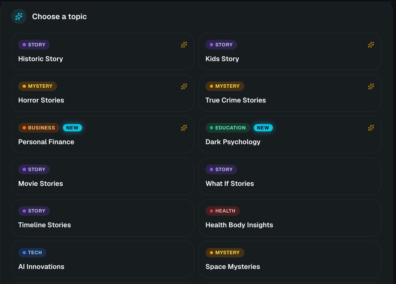Select the Health Body Insights topic
The image size is (396, 284).
pos(290,218)
